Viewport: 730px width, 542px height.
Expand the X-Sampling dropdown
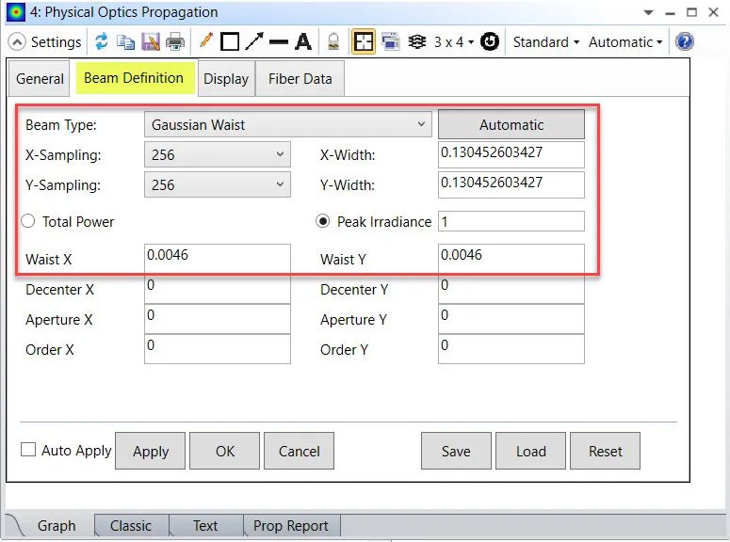(217, 154)
